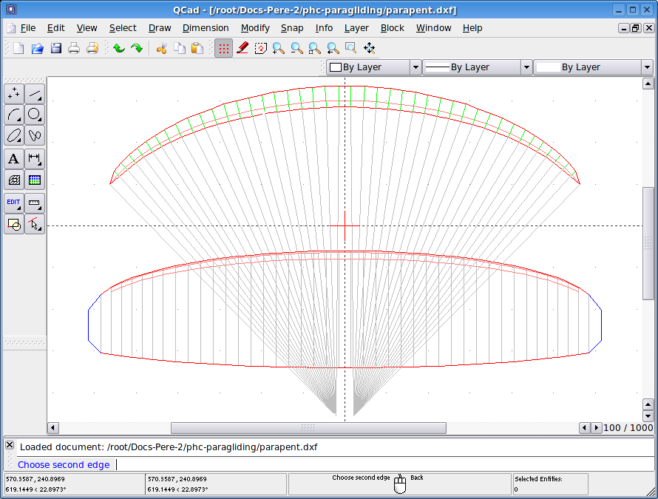Save the drawing with the floppy disk icon

[55, 48]
